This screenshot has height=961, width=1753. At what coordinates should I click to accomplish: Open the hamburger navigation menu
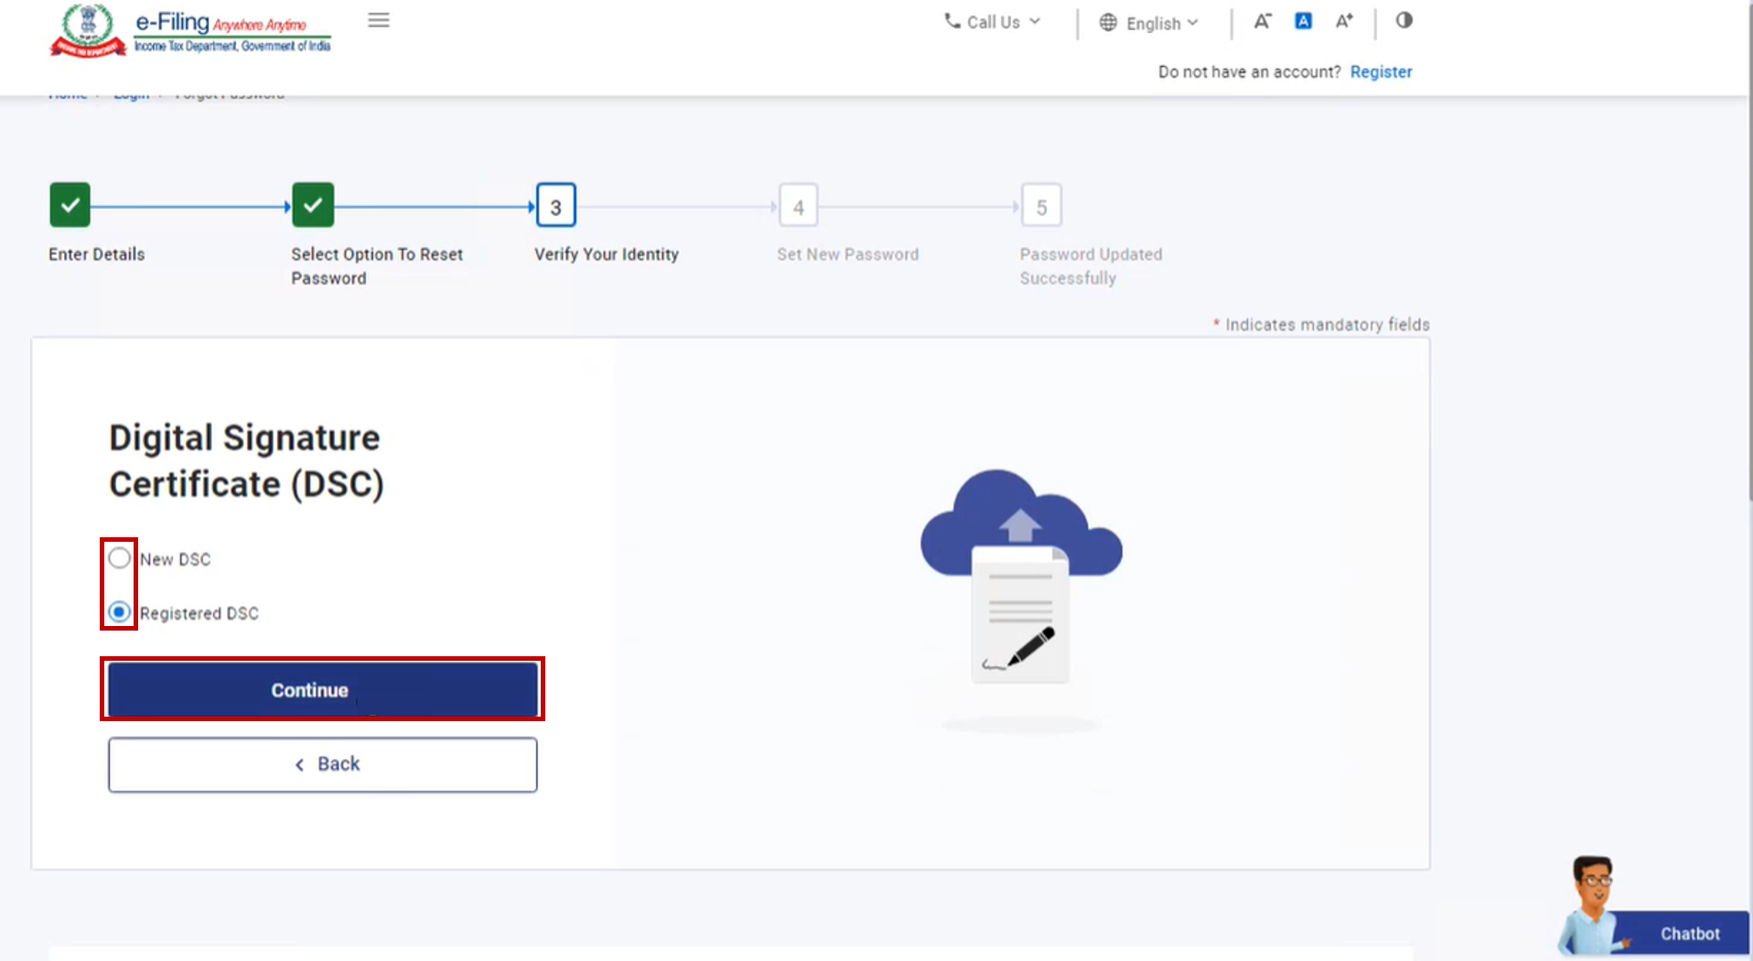[x=379, y=20]
